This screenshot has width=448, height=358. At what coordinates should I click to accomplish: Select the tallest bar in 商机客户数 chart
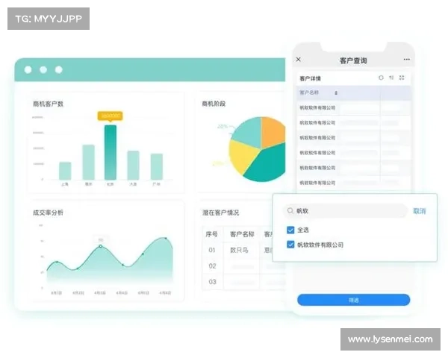(111, 152)
